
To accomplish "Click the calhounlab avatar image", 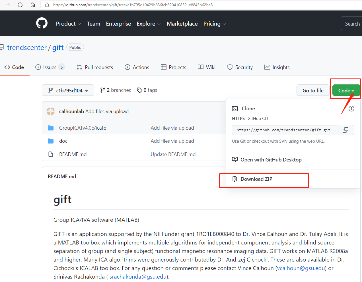I will coord(51,111).
